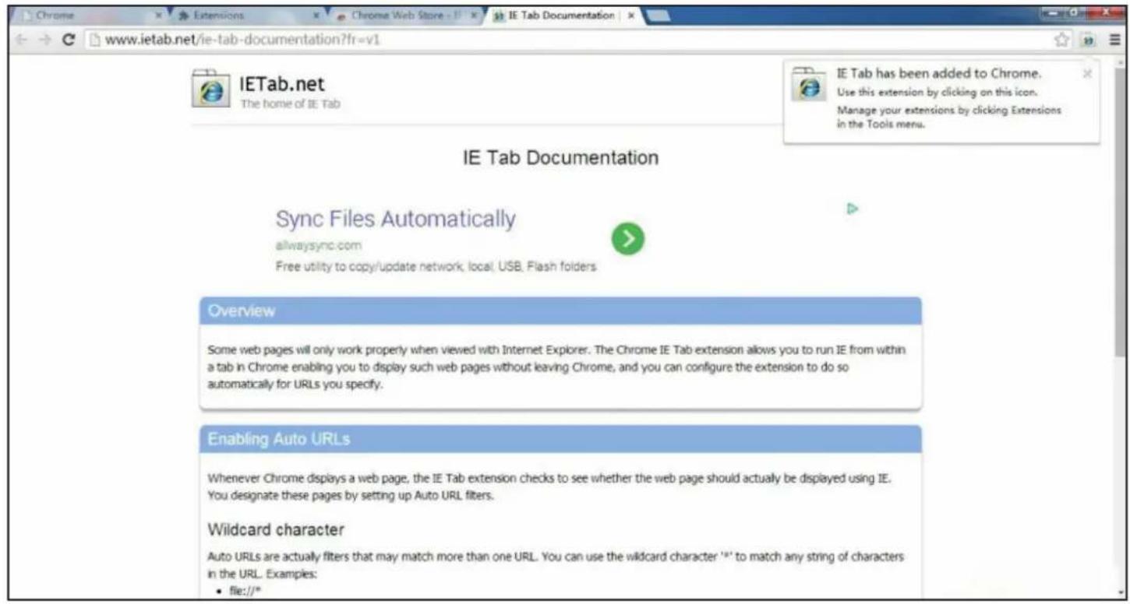The width and height of the screenshot is (1130, 604).
Task: Open the IE Tab extension icon in the toolbar
Action: (x=1086, y=40)
